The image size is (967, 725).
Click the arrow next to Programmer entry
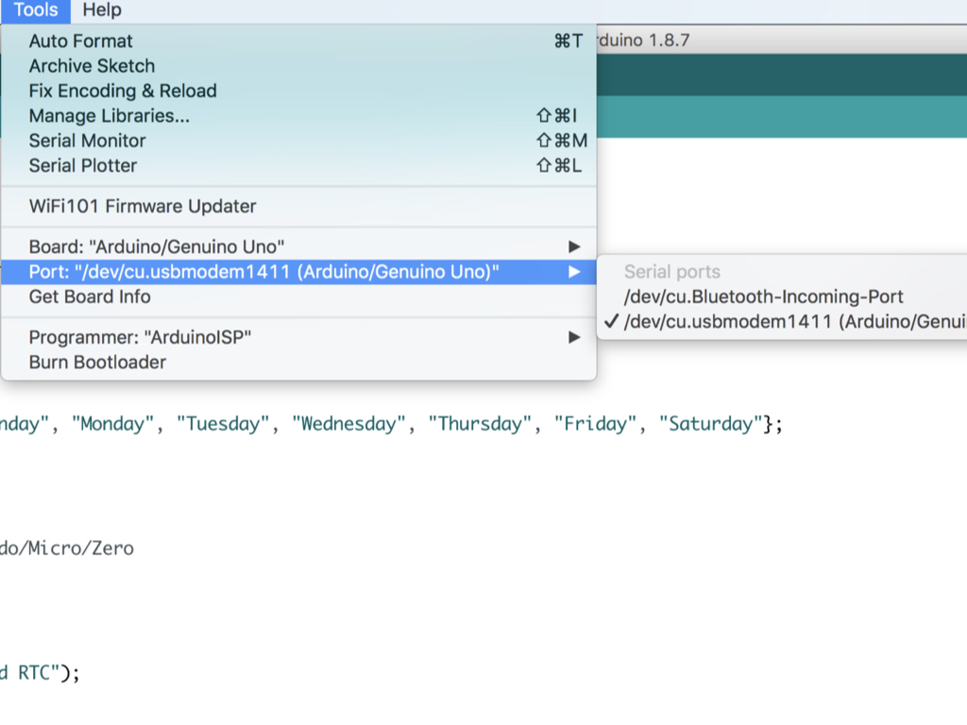(x=574, y=337)
